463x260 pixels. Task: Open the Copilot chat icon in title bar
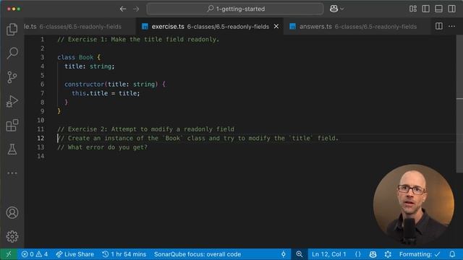pos(334,9)
